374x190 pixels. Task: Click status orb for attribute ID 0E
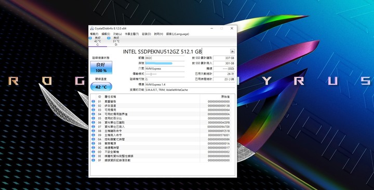coord(94,156)
